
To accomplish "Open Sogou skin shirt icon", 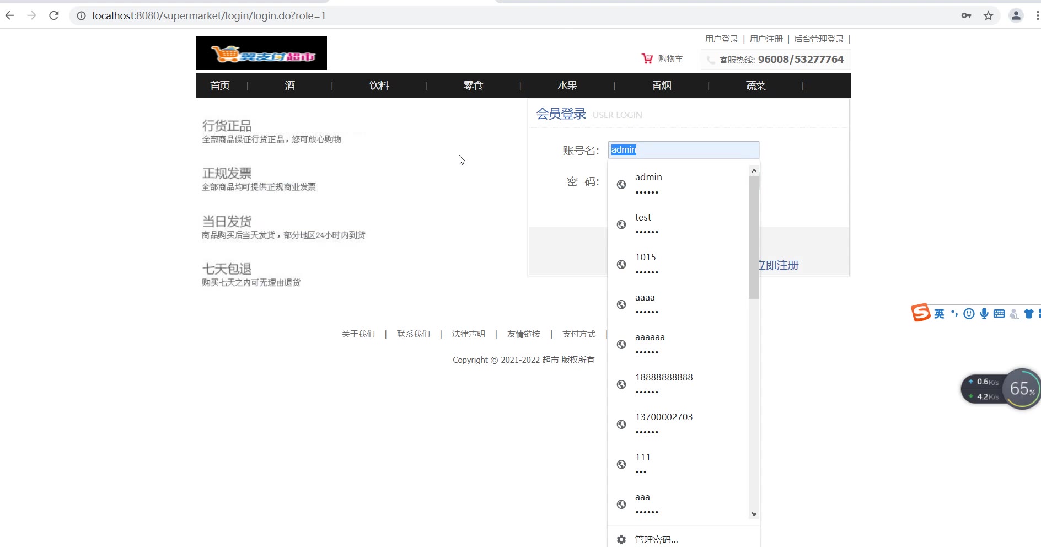I will (x=1029, y=314).
